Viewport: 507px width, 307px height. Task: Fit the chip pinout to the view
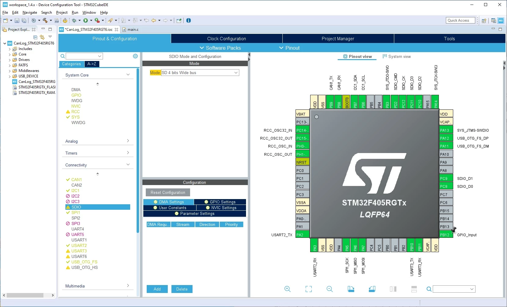pos(309,289)
